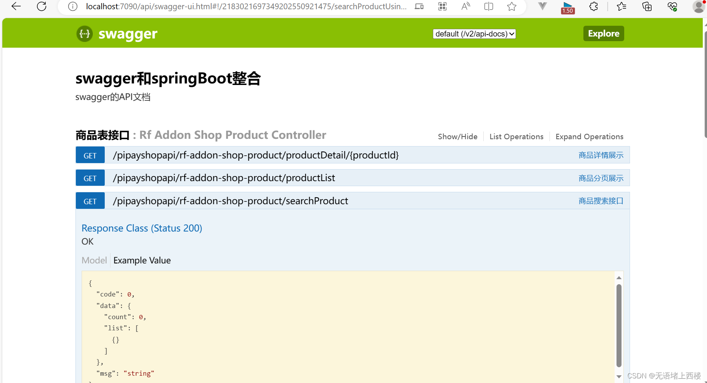This screenshot has width=707, height=383.
Task: Go back with the browser back arrow
Action: pyautogui.click(x=16, y=6)
